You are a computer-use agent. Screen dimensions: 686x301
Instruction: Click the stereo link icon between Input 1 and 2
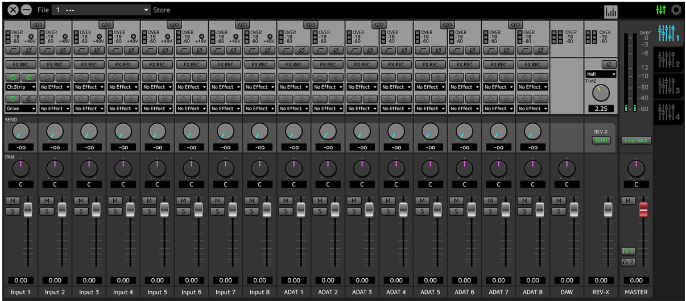click(38, 25)
